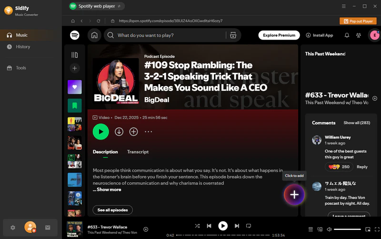Viewport: 381px width, 239px height.
Task: Add #633 Trevor Wallace to library in side panel
Action: [x=375, y=99]
